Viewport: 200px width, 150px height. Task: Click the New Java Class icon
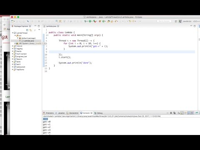click(x=103, y=21)
